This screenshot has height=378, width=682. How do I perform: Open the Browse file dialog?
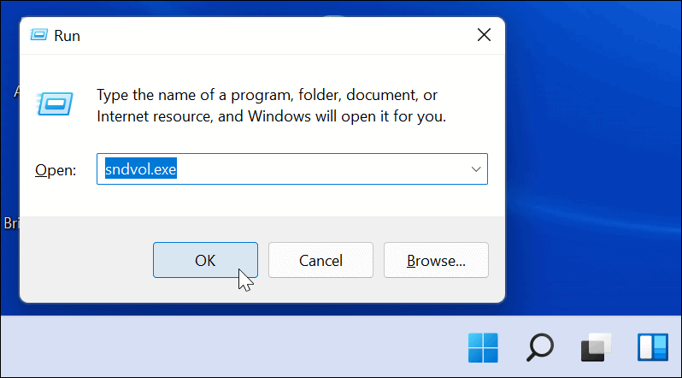(436, 260)
